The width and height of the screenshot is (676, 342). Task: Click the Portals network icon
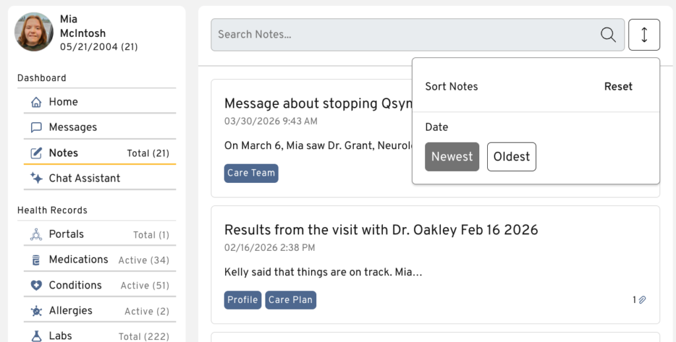pyautogui.click(x=37, y=234)
